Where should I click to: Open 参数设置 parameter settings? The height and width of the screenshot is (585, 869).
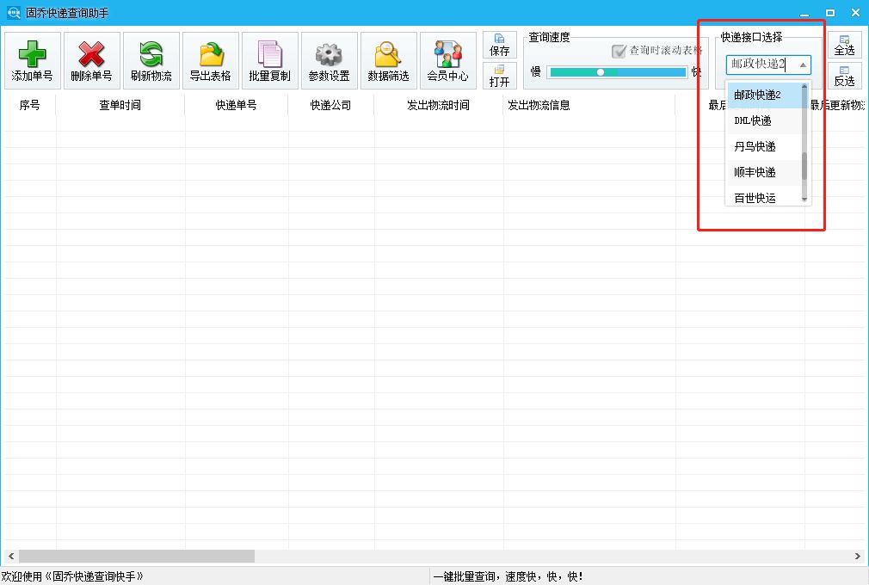point(329,60)
